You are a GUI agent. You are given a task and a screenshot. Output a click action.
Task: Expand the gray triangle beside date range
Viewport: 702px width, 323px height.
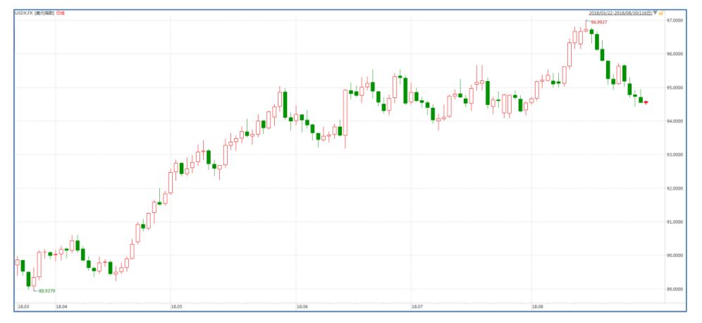[x=655, y=13]
